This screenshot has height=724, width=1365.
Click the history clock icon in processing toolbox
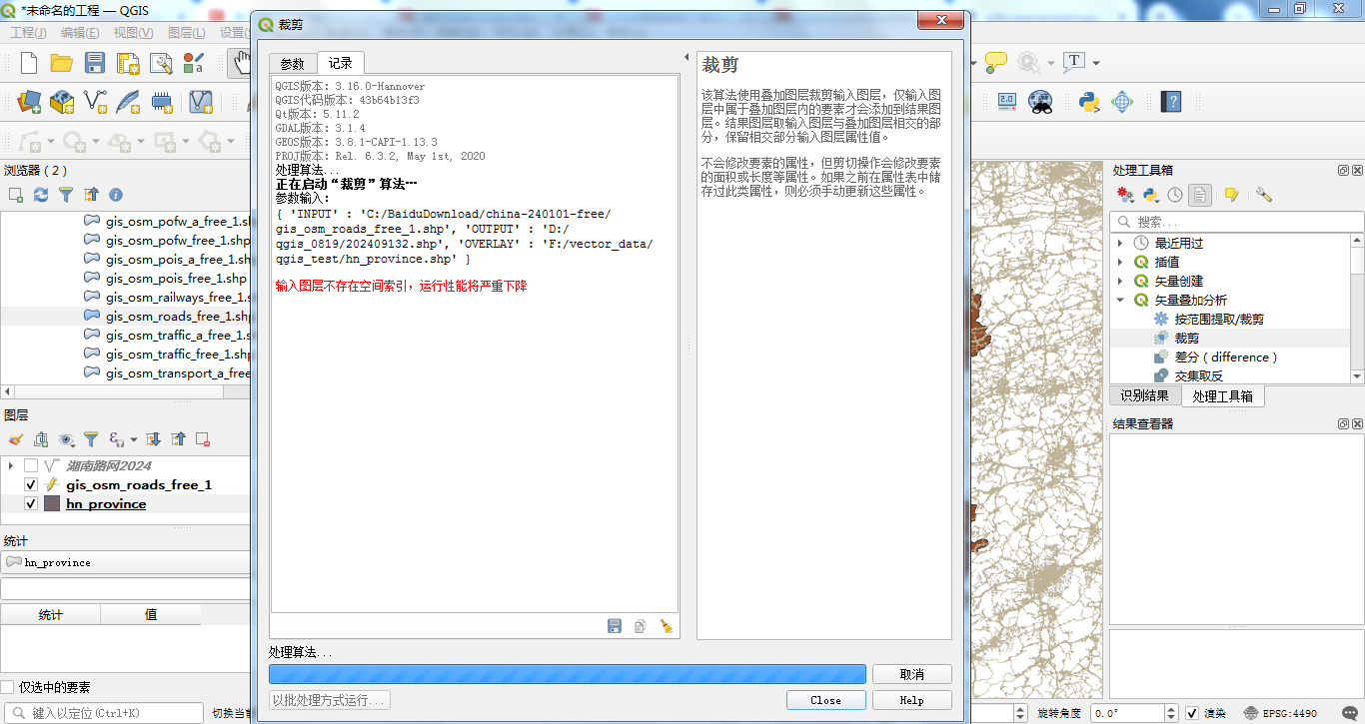tap(1175, 195)
